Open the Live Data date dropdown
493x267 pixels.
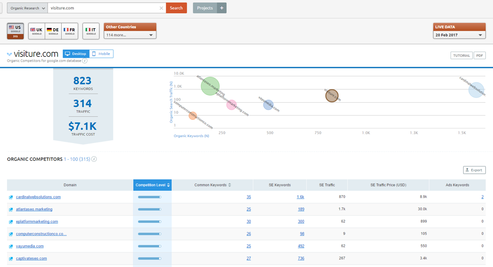click(x=459, y=35)
